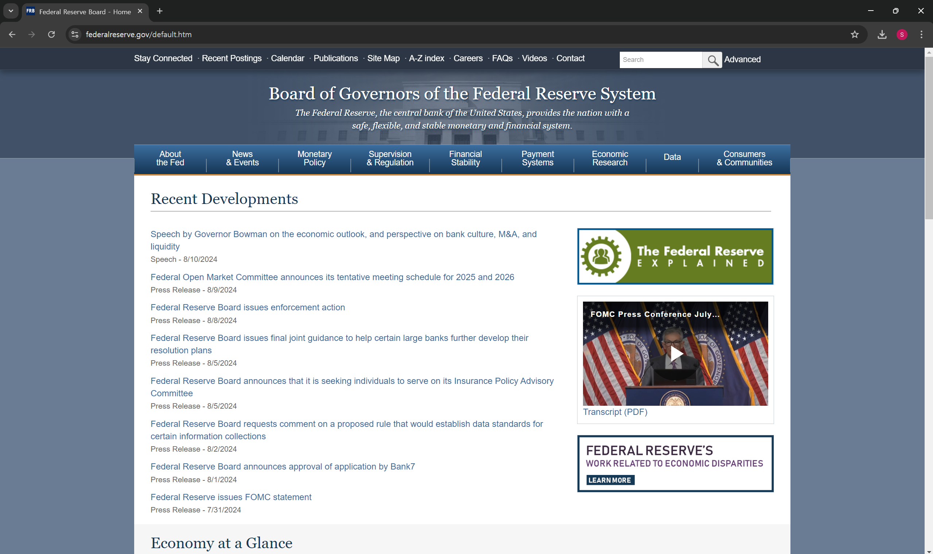Image resolution: width=933 pixels, height=554 pixels.
Task: Open Chrome three-dot menu
Action: tap(921, 34)
